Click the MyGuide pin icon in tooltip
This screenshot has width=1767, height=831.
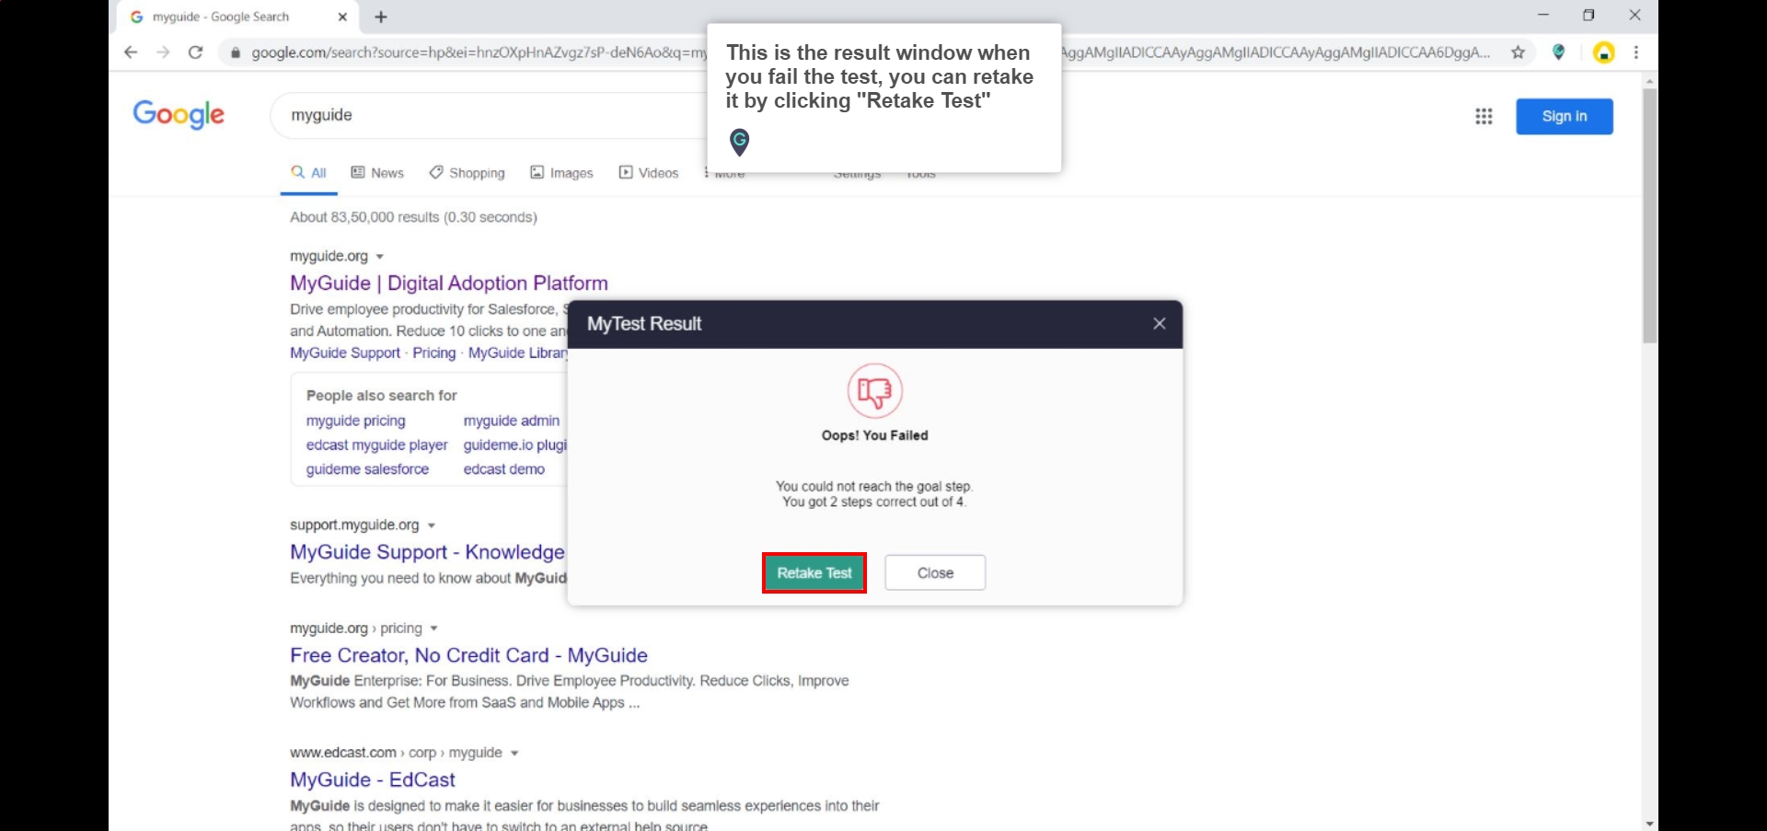pyautogui.click(x=739, y=142)
